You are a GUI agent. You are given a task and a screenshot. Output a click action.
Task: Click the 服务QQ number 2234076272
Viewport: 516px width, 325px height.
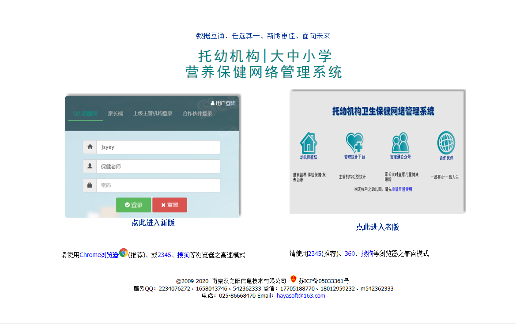coord(174,288)
